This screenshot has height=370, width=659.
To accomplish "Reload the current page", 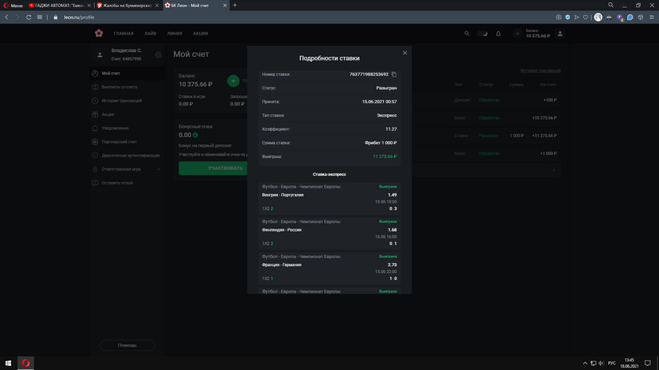I will coord(28,17).
